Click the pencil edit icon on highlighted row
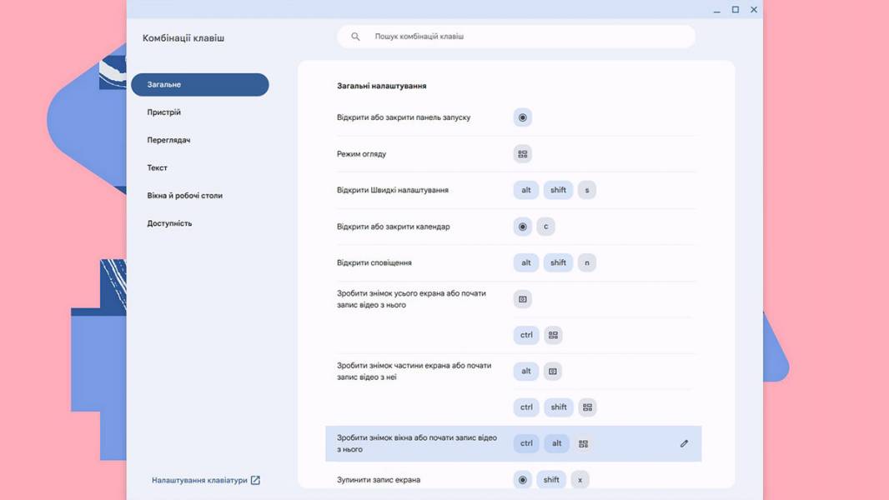The image size is (889, 500). (x=684, y=443)
